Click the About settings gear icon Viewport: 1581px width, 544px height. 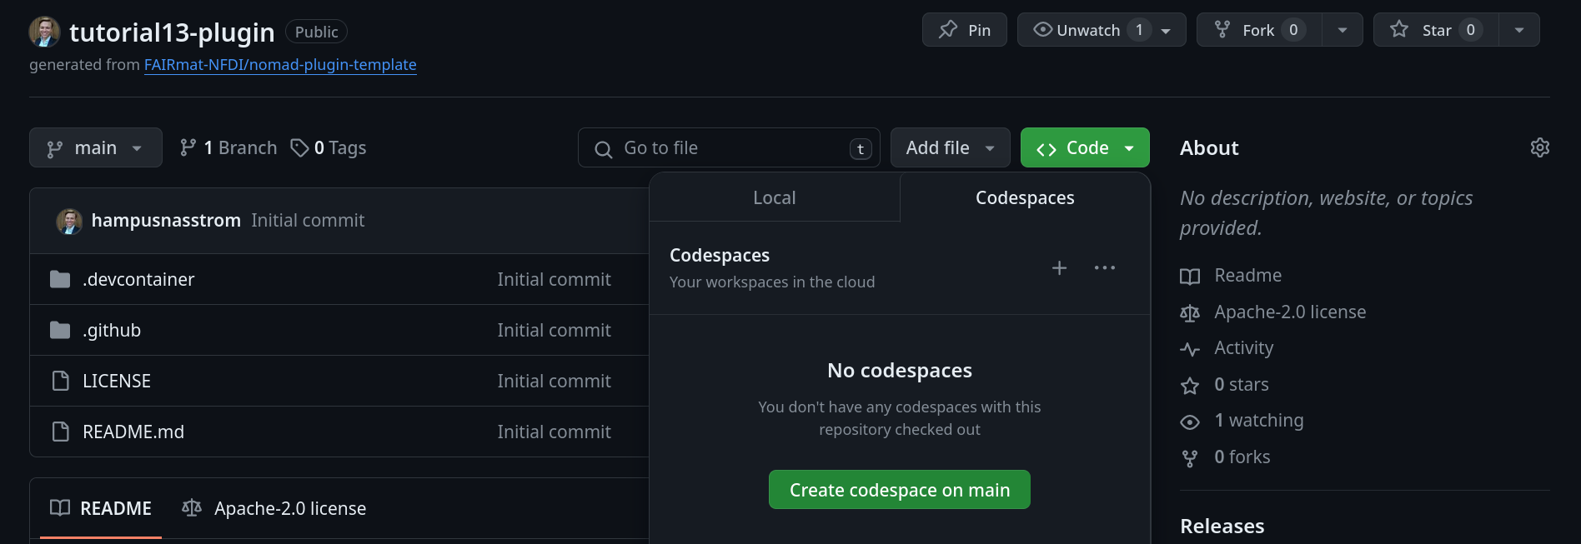[x=1539, y=147]
